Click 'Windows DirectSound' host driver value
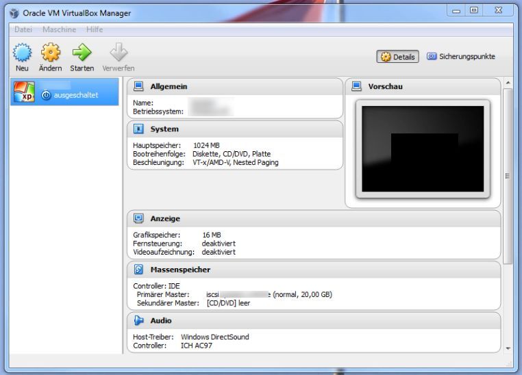The width and height of the screenshot is (522, 375). 214,337
